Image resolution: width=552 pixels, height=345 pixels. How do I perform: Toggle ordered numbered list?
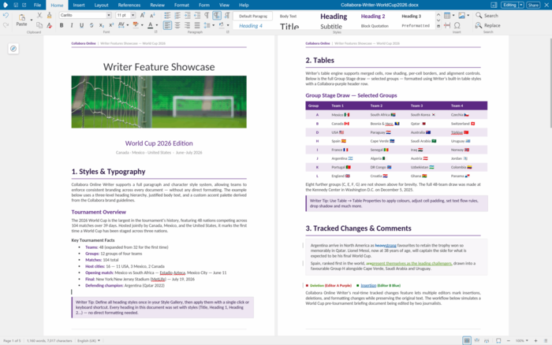click(177, 15)
